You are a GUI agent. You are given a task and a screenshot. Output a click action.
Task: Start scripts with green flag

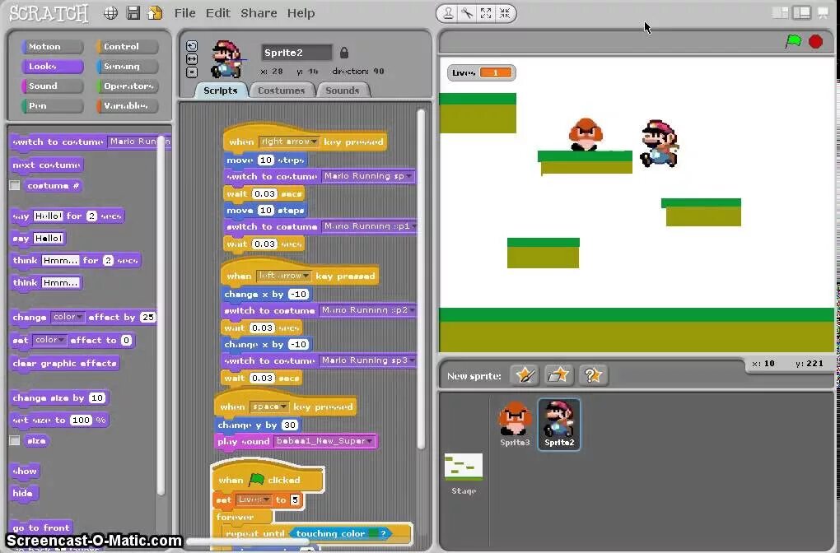pyautogui.click(x=793, y=40)
